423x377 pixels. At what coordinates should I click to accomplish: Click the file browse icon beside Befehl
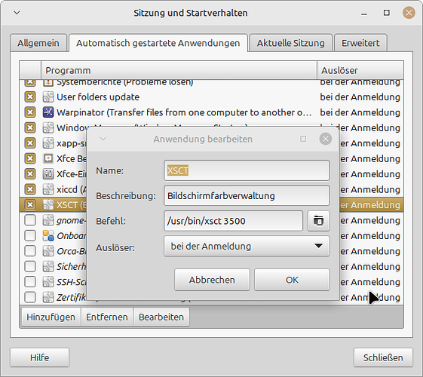(319, 221)
